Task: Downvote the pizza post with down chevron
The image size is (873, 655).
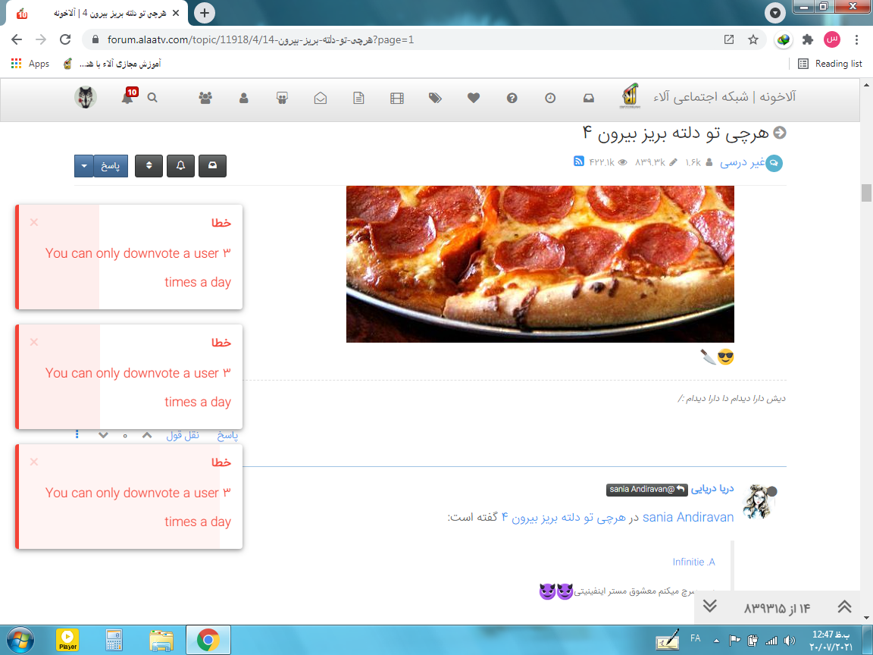Action: [x=104, y=435]
